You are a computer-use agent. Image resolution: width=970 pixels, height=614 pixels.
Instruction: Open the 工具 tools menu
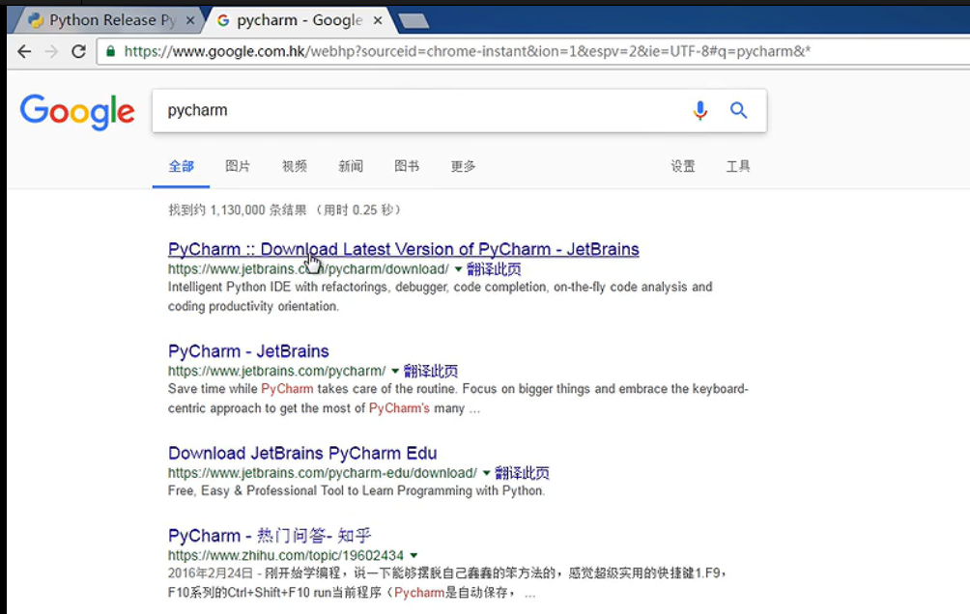tap(738, 166)
